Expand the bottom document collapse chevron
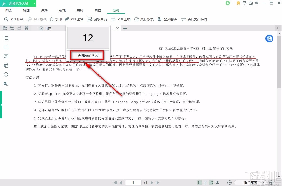The width and height of the screenshot is (282, 186). (x=278, y=28)
